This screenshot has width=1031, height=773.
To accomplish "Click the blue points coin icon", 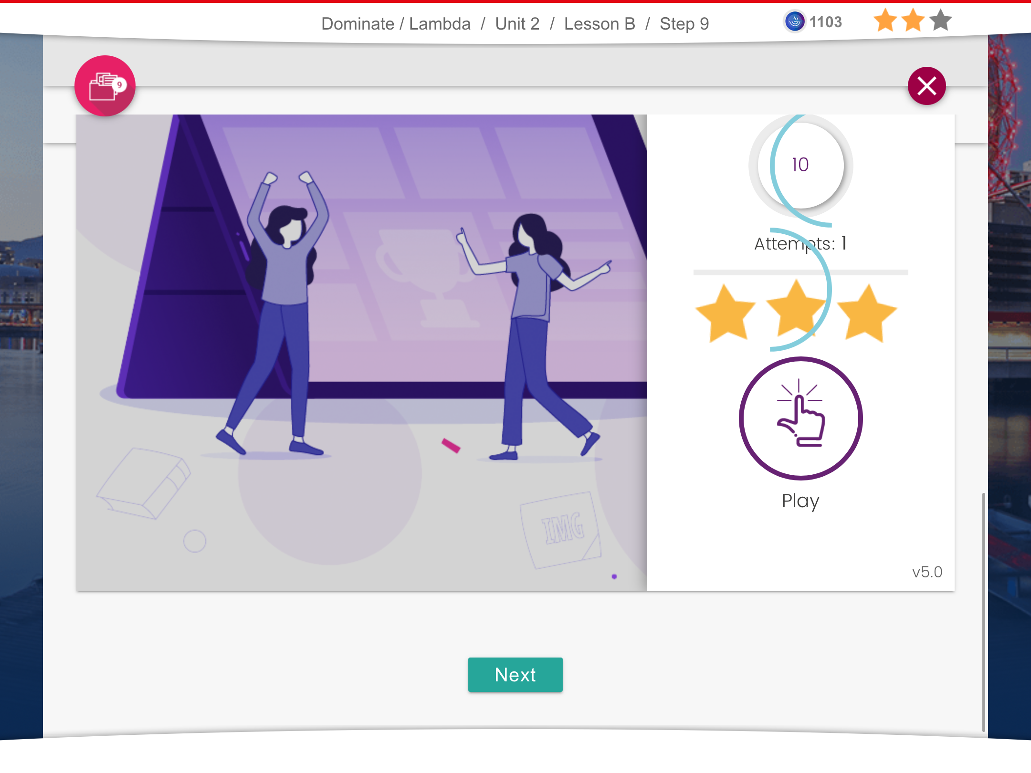I will coord(794,22).
